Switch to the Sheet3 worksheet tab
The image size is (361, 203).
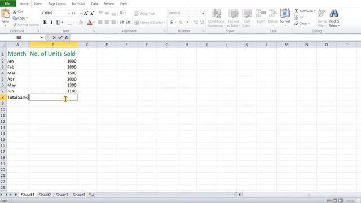[x=61, y=195]
